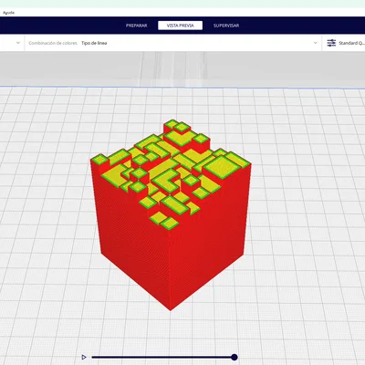The height and width of the screenshot is (365, 365).
Task: Click the simulation path slider handle
Action: (235, 357)
